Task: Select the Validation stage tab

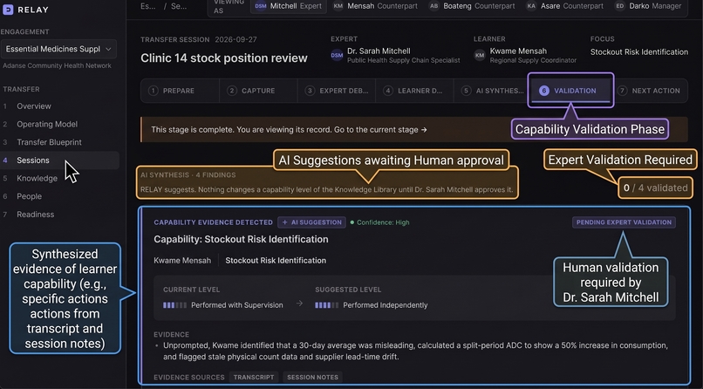Action: (x=570, y=91)
